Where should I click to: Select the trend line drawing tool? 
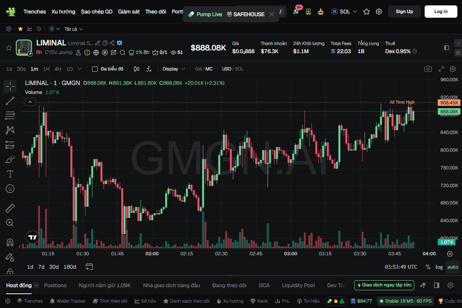tap(10, 101)
